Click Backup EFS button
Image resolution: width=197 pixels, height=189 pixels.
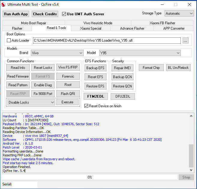click(x=95, y=68)
